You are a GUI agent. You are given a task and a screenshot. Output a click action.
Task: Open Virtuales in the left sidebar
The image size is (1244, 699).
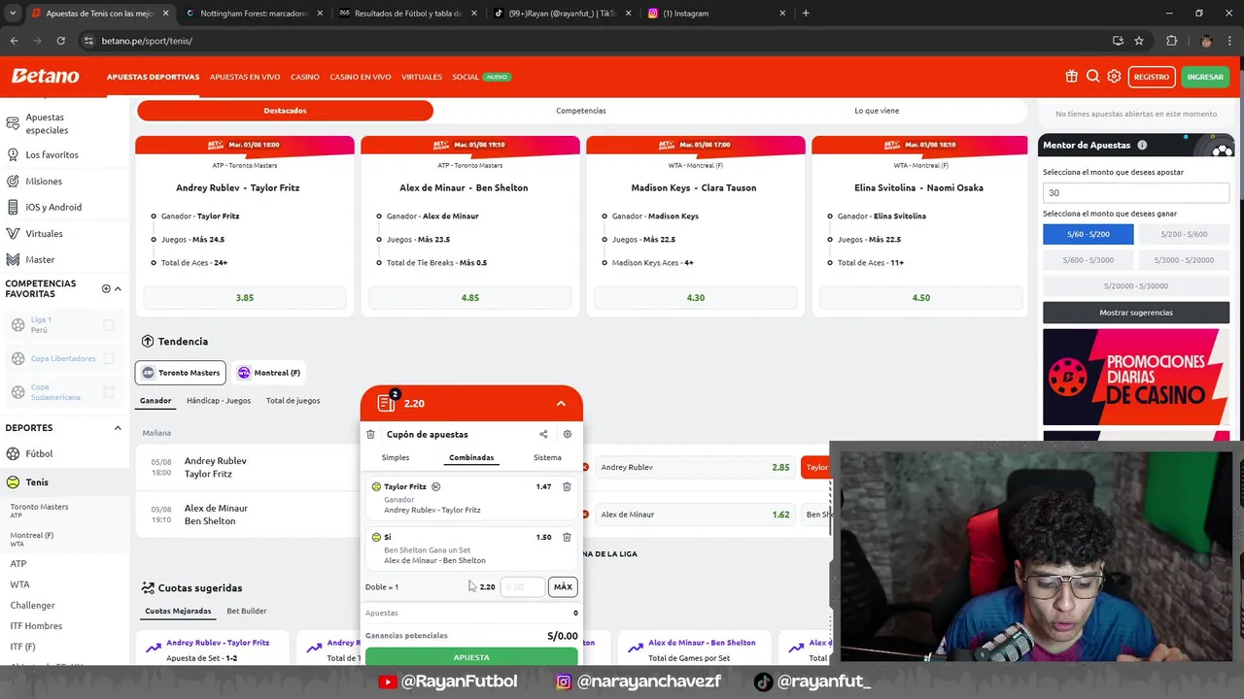click(x=44, y=233)
